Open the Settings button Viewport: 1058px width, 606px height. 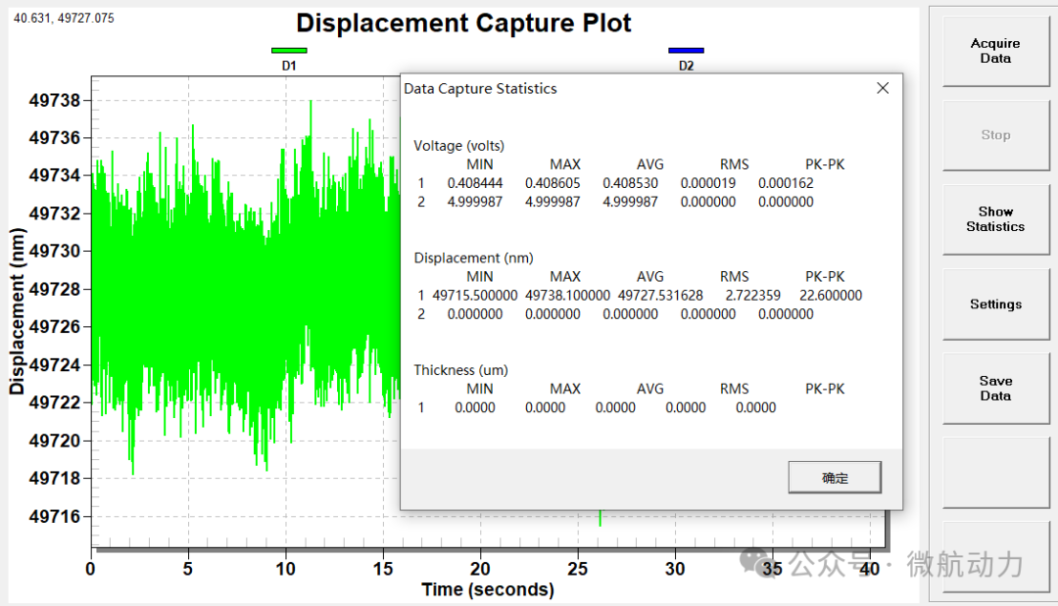995,304
